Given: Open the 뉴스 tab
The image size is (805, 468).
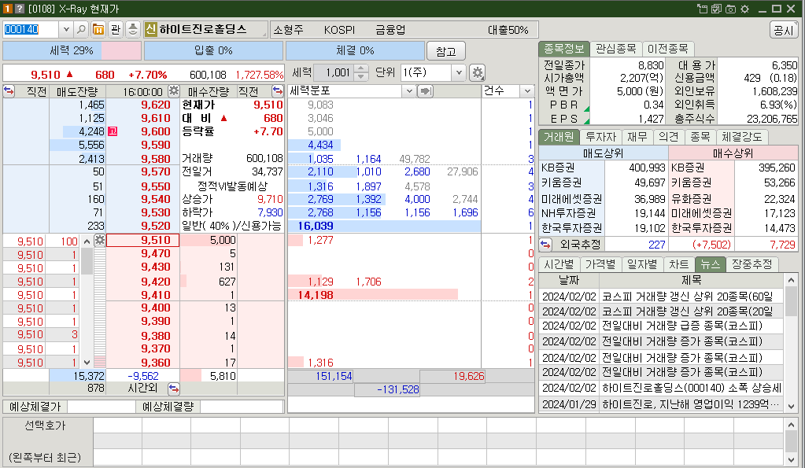Looking at the screenshot, I should pos(710,264).
